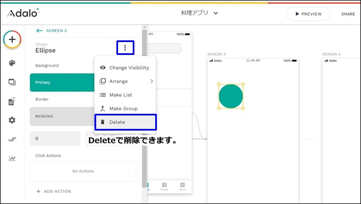Click the plus icon beside ADD ACTION
Viewport: 361px width, 204px height.
[38, 191]
